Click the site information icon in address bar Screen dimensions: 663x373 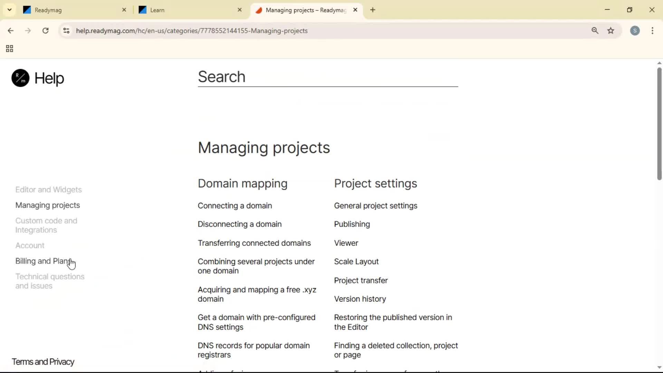point(66,30)
